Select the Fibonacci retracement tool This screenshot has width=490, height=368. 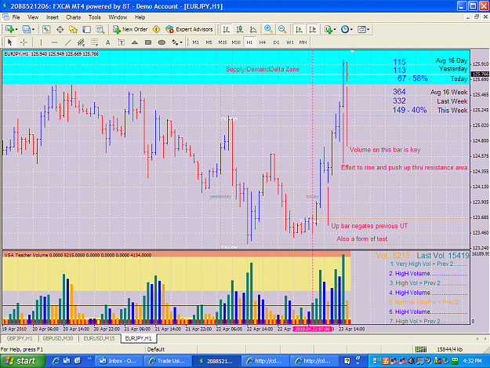coord(94,42)
